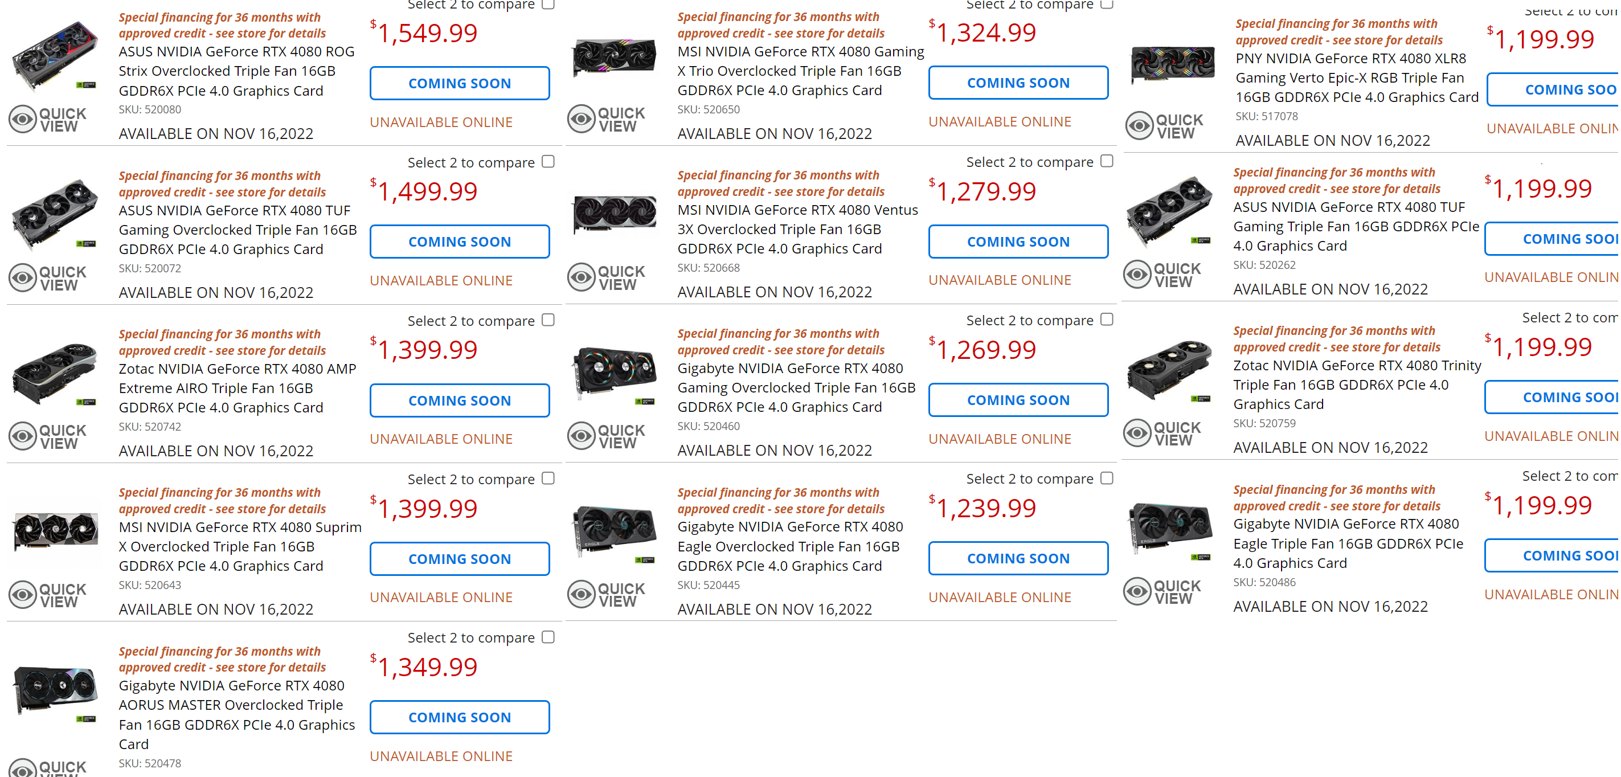Click Coming Soon button for $1,549.99 ROG Strix
Screen dimensions: 1621x777
pyautogui.click(x=460, y=83)
